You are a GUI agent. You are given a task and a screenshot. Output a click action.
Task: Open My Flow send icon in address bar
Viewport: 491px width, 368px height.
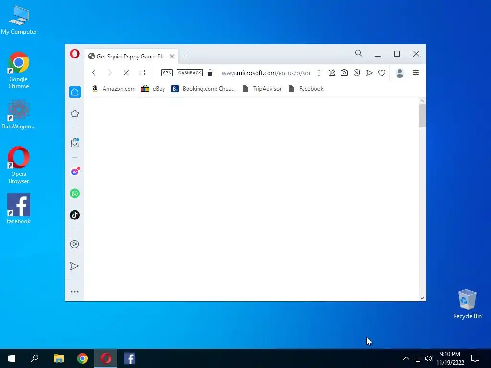(370, 73)
